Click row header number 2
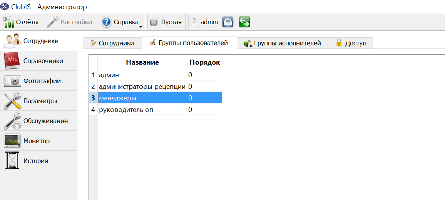Screen dimensions: 445x200 click(93, 87)
